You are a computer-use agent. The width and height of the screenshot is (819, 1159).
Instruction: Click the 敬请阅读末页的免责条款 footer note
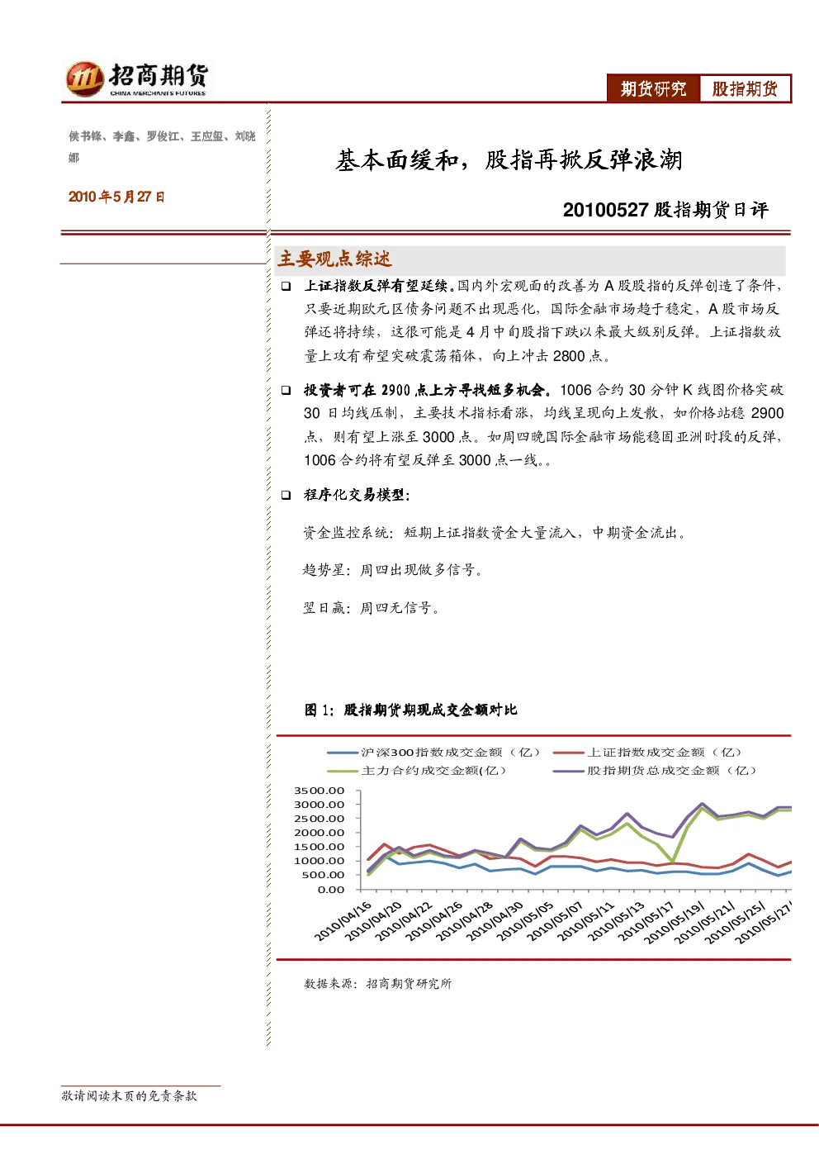pos(130,1095)
